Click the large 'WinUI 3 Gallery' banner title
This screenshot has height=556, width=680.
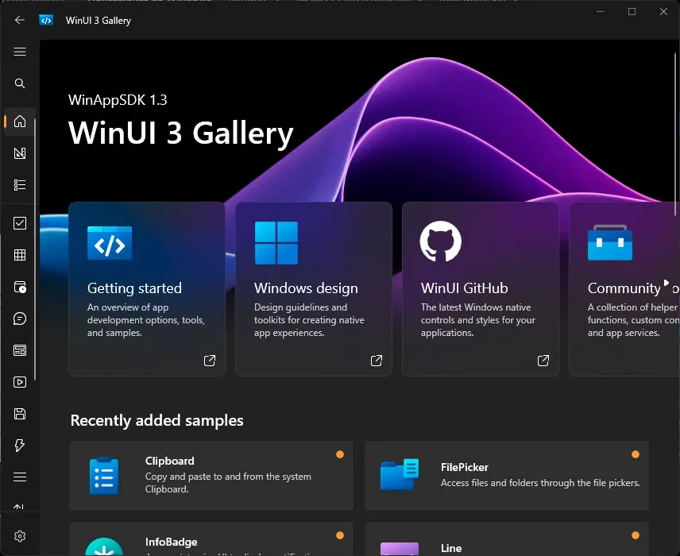181,133
